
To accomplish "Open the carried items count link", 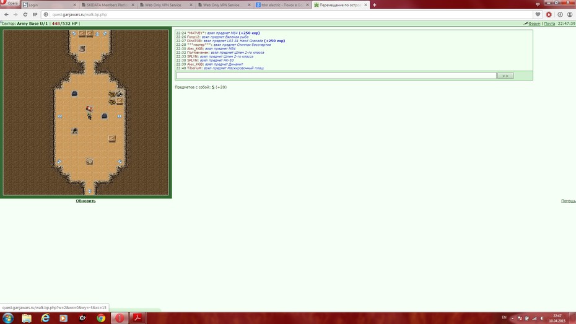I will (213, 87).
